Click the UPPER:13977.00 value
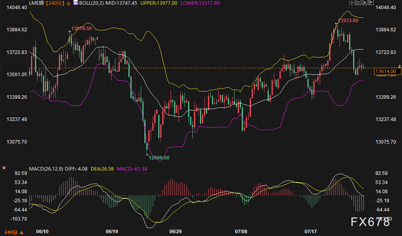 click(159, 3)
